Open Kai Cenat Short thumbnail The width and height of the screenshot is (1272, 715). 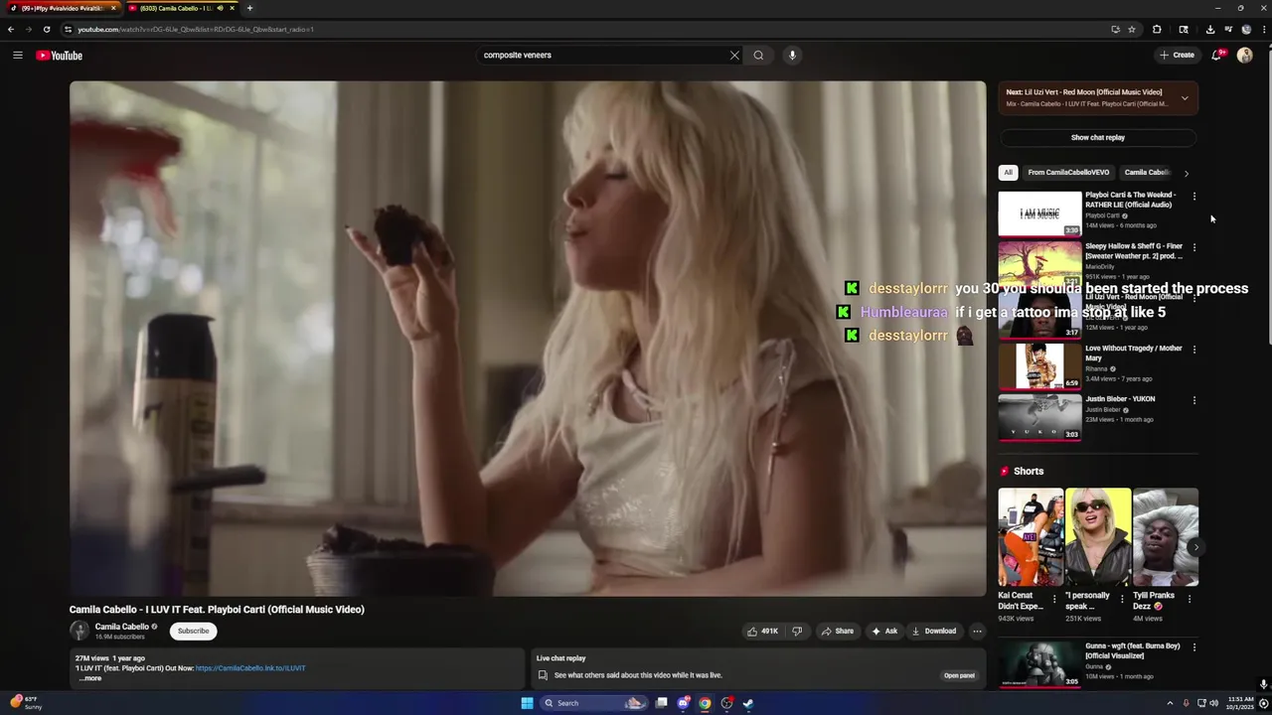coord(1031,537)
